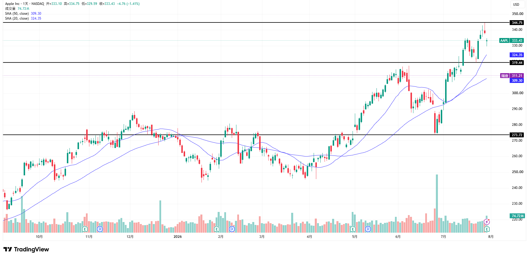Click the TradingView logo
The image size is (529, 258).
coord(26,249)
